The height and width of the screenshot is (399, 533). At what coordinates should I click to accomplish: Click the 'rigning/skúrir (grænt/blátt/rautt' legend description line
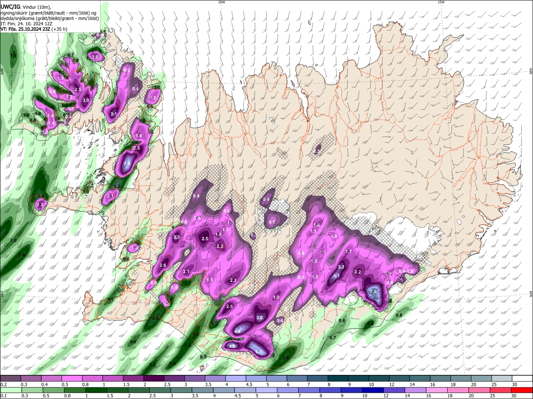(x=48, y=12)
